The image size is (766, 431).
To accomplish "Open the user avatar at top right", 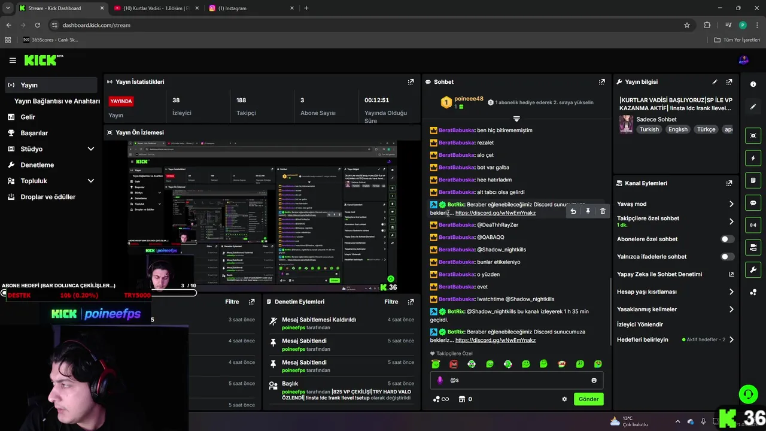I will [744, 60].
